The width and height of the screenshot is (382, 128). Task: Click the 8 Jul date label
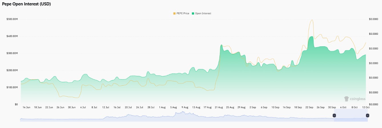pos(95,107)
